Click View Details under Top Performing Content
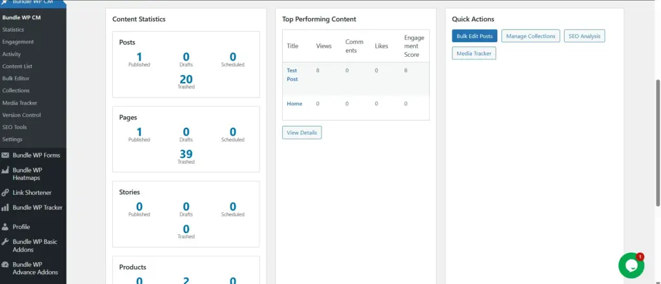This screenshot has height=284, width=661. [301, 132]
